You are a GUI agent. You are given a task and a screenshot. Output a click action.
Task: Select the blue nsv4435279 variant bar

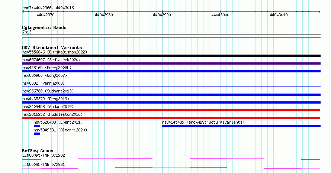tap(171, 102)
